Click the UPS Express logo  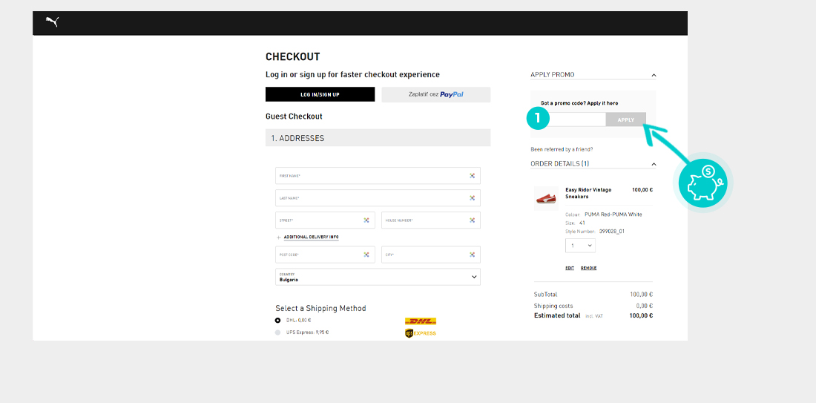[420, 333]
